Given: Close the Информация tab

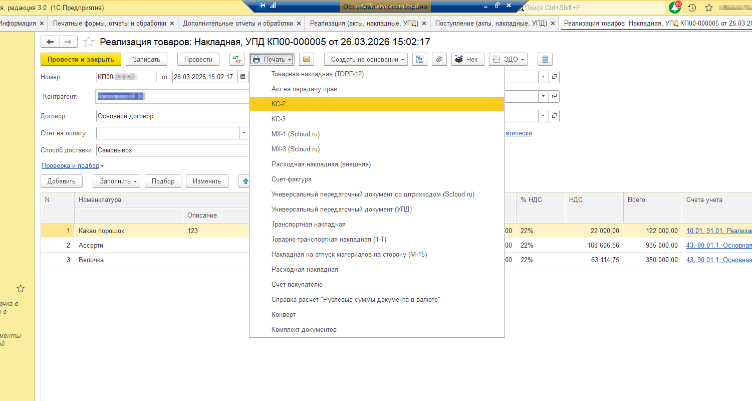Looking at the screenshot, I should pyautogui.click(x=42, y=23).
